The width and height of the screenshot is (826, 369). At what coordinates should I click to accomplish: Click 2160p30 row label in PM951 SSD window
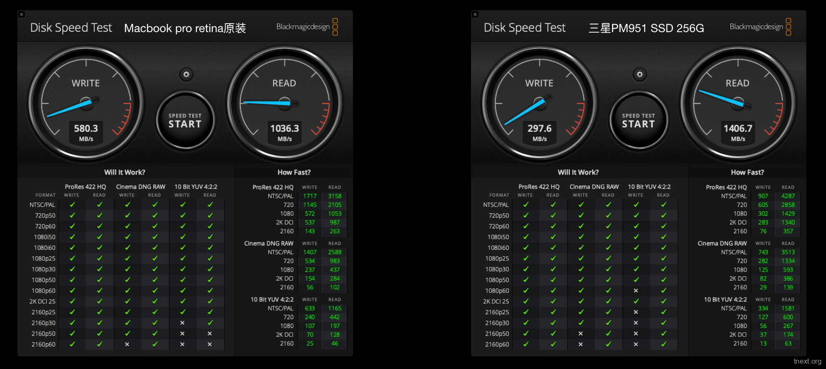pyautogui.click(x=497, y=323)
